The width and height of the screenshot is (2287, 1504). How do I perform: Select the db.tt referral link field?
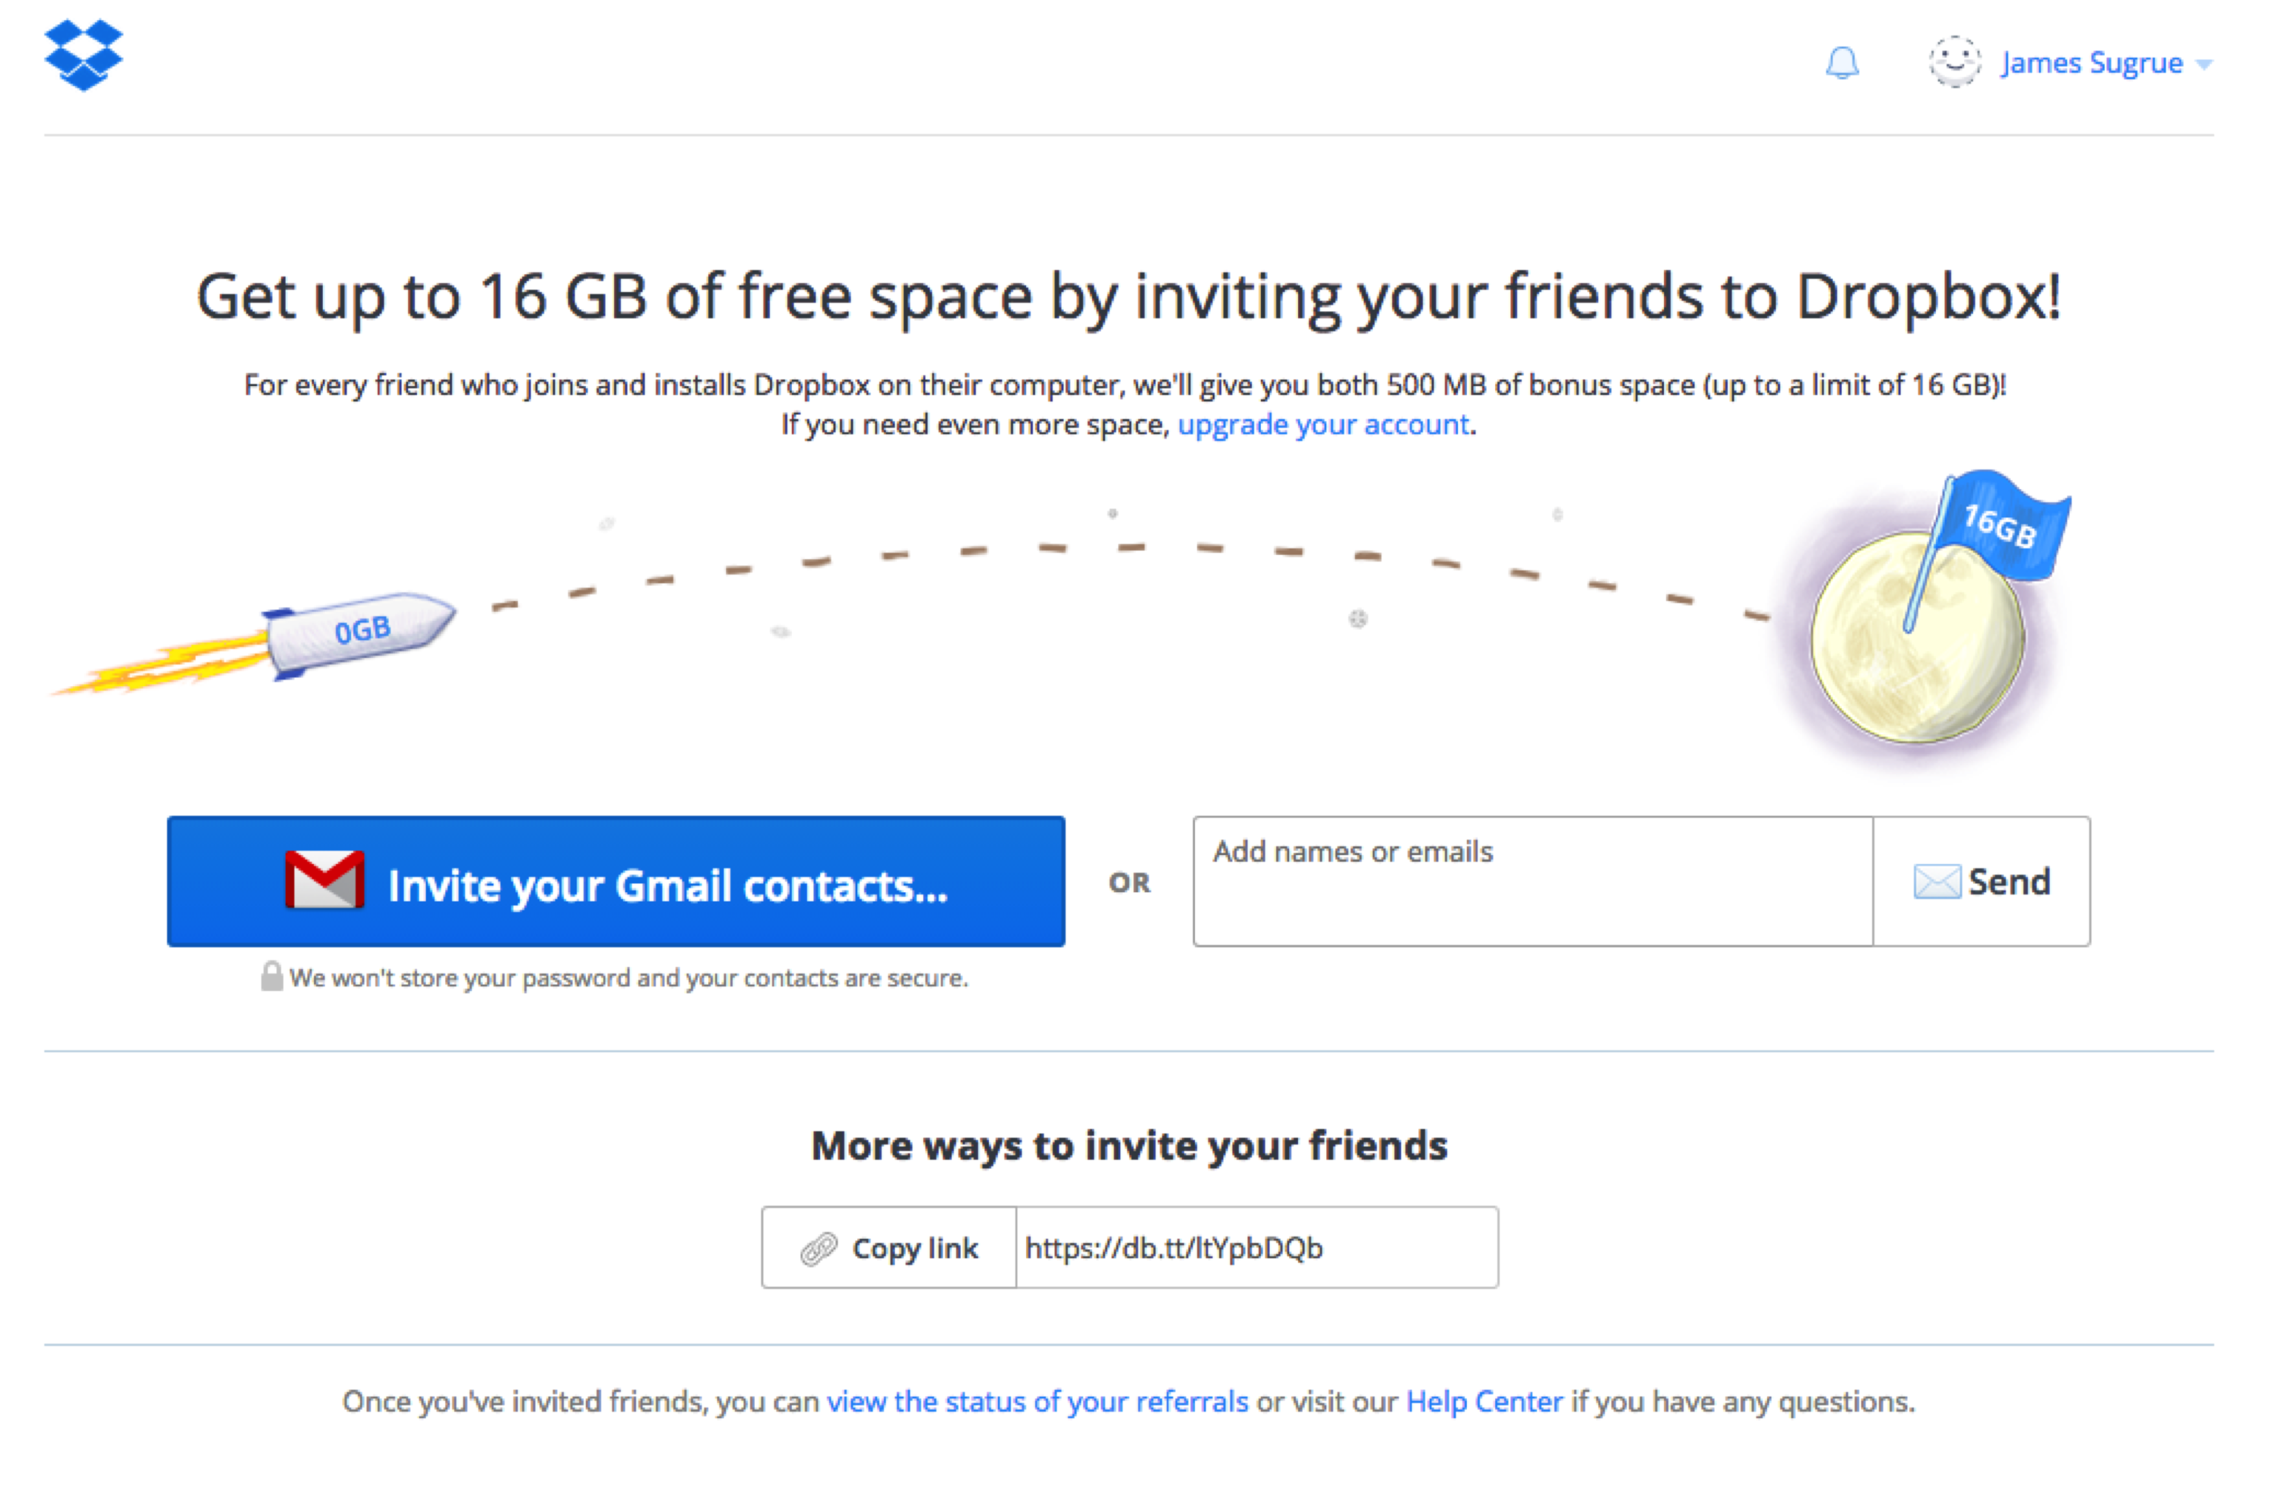(x=1255, y=1248)
